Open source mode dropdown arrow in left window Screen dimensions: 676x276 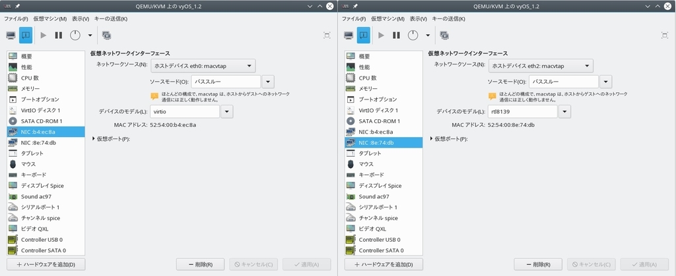[x=268, y=81]
